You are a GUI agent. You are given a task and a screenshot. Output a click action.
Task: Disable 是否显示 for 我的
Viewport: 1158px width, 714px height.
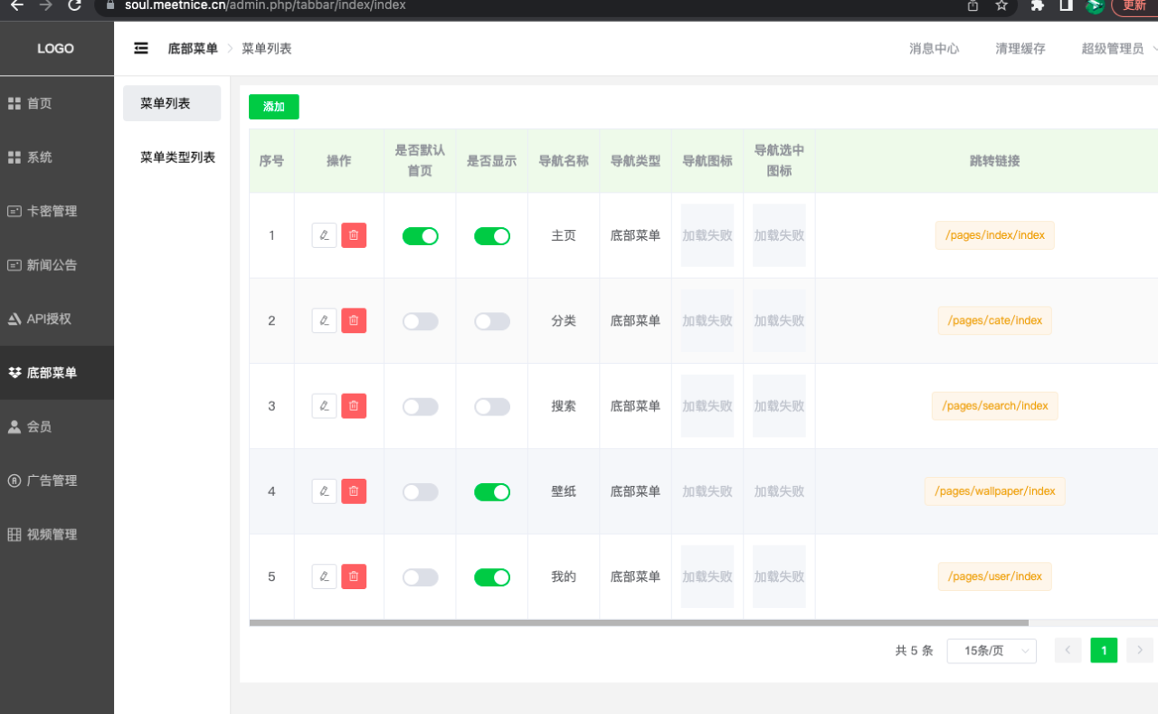492,576
